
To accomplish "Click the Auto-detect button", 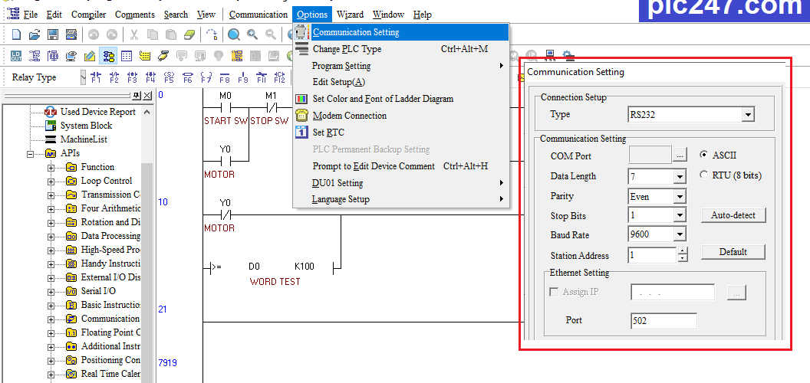I will 733,215.
